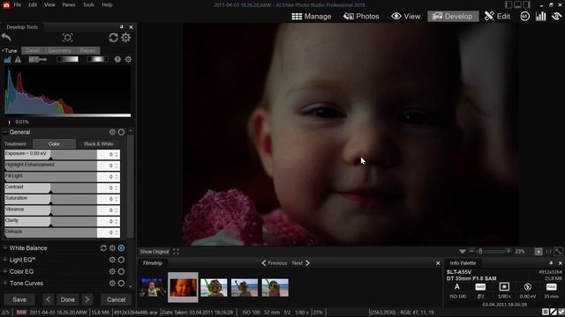
Task: Go to previous image arrow beside Done
Action: coord(48,299)
